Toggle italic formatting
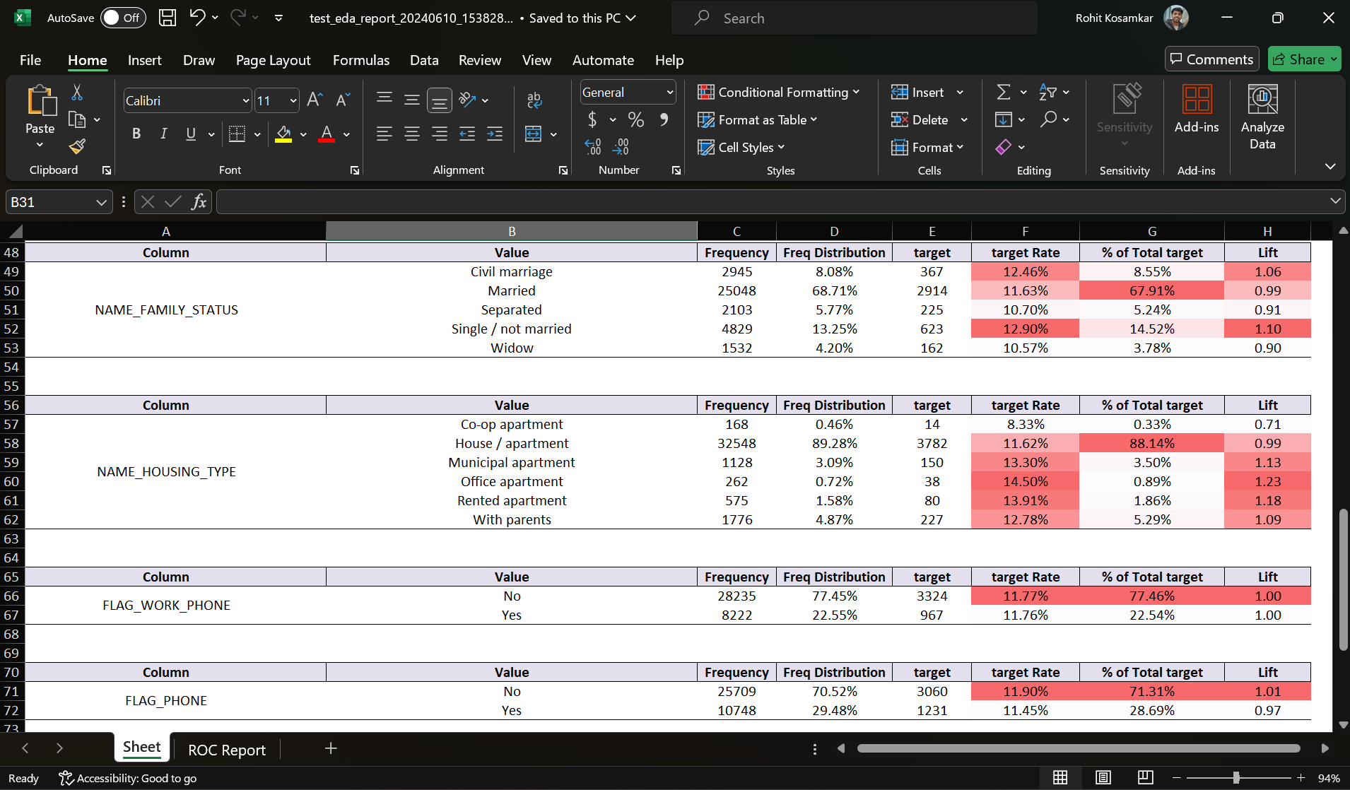This screenshot has width=1350, height=790. point(163,134)
